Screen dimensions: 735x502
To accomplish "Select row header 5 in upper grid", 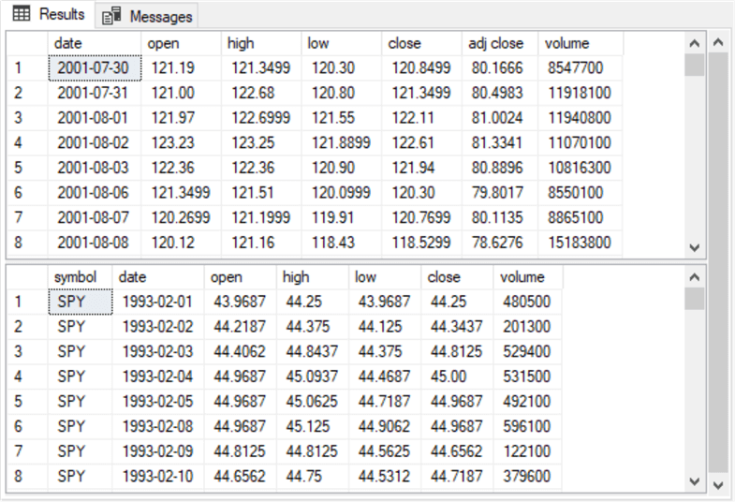I will (x=27, y=168).
